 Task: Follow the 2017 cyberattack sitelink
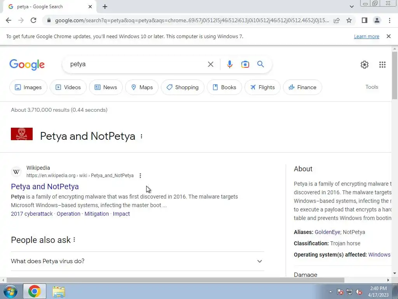(x=32, y=214)
